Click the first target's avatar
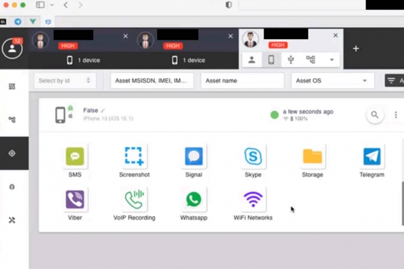 (x=40, y=40)
